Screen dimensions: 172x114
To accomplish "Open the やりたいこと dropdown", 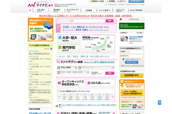I will [98, 68].
